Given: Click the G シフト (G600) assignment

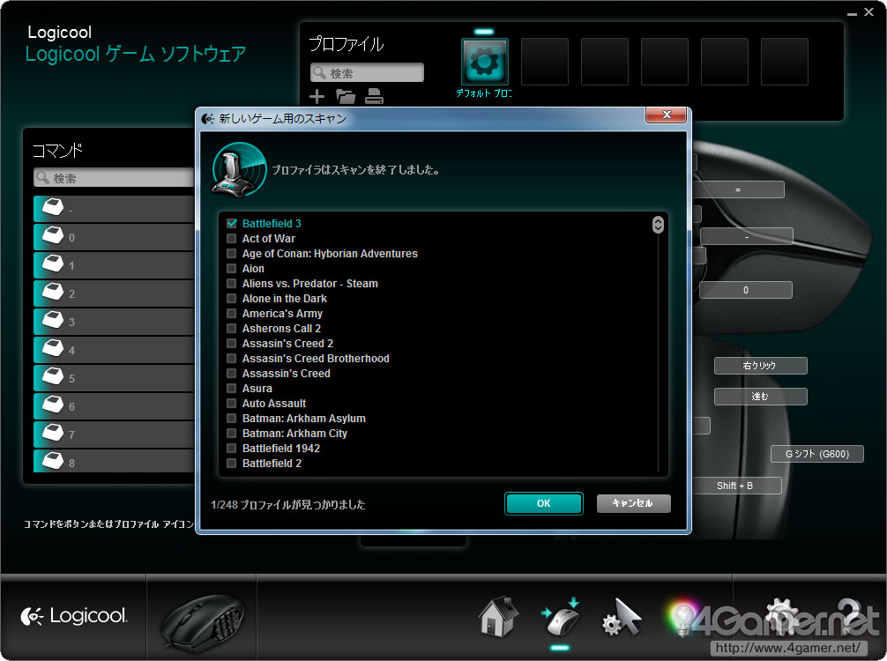Looking at the screenshot, I should (816, 454).
